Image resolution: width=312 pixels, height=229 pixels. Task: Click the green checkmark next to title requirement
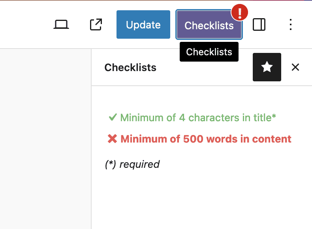[113, 117]
